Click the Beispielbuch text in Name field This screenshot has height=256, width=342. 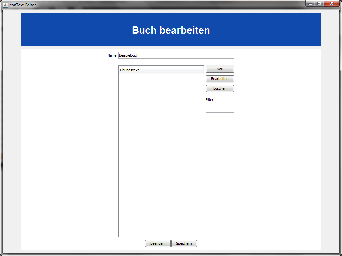tap(129, 55)
